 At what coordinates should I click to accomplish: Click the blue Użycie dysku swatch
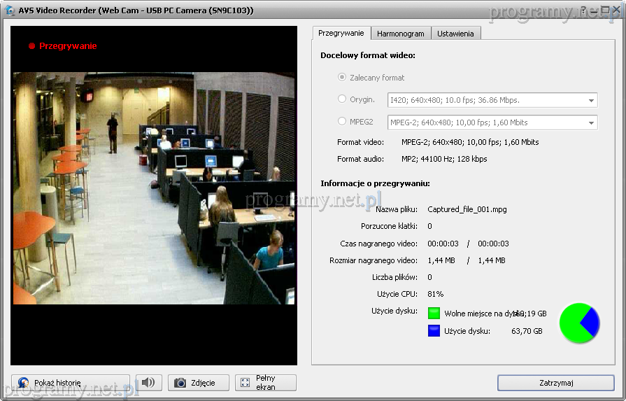(434, 331)
